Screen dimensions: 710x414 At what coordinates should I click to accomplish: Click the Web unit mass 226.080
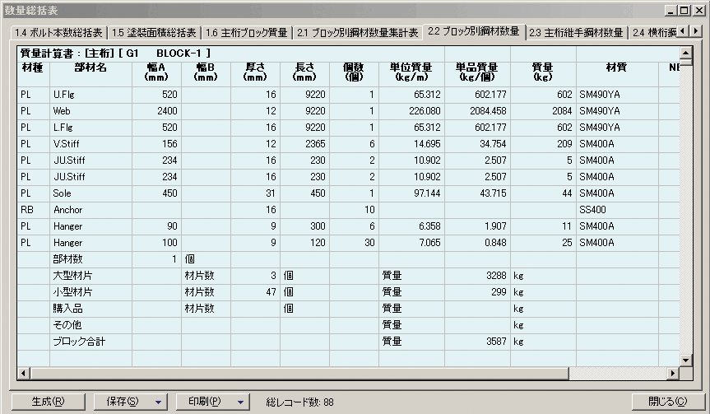click(x=411, y=111)
